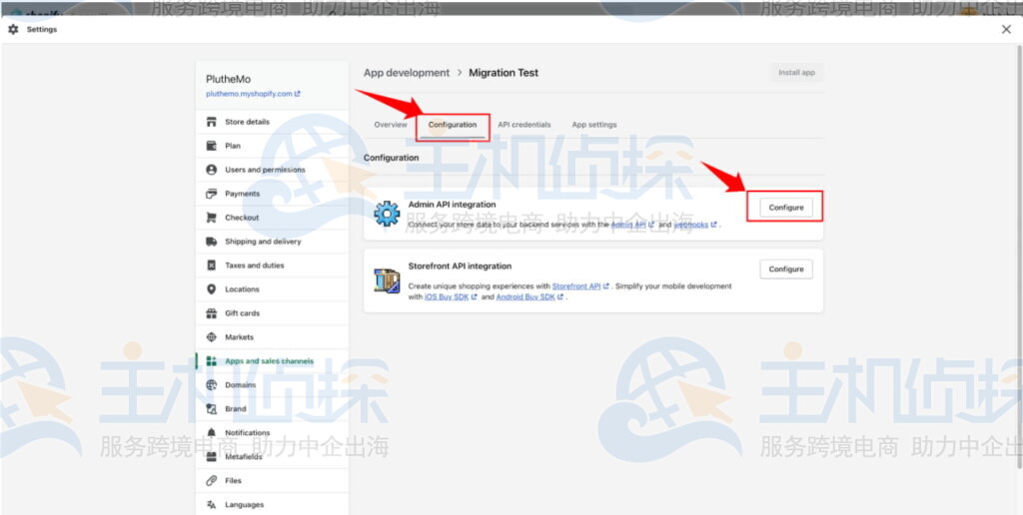Click the Storefront API integration icon
The image size is (1023, 515).
[387, 280]
